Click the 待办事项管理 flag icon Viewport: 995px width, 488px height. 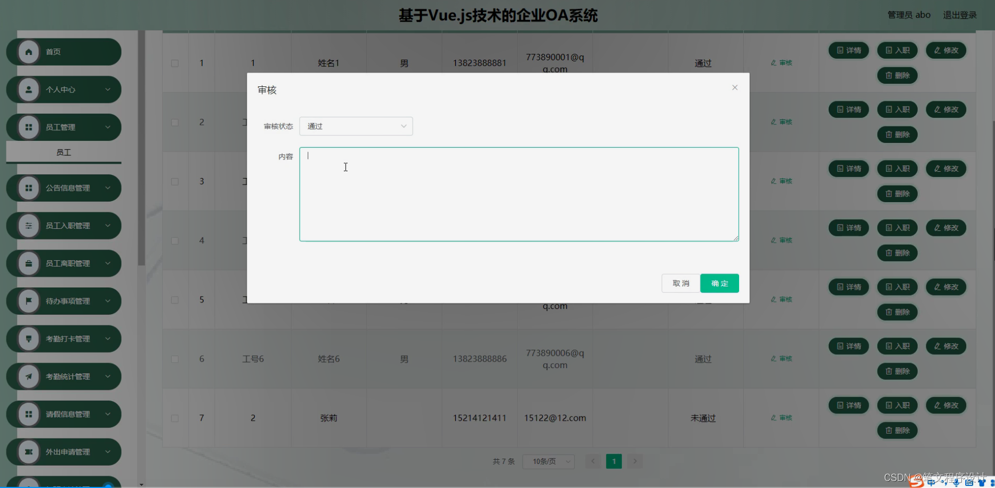coord(29,301)
